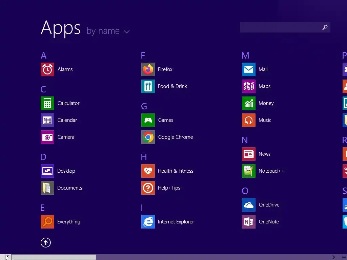Select the letter O group header
The width and height of the screenshot is (347, 260).
coord(245,191)
